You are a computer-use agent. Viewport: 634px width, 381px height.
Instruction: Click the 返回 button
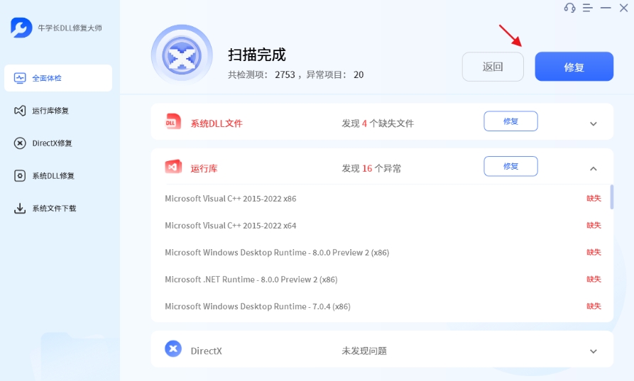click(x=493, y=67)
